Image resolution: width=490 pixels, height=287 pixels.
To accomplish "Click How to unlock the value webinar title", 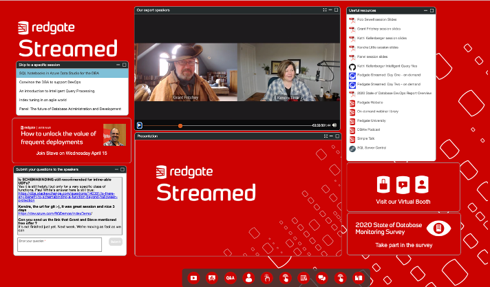I will [58, 138].
